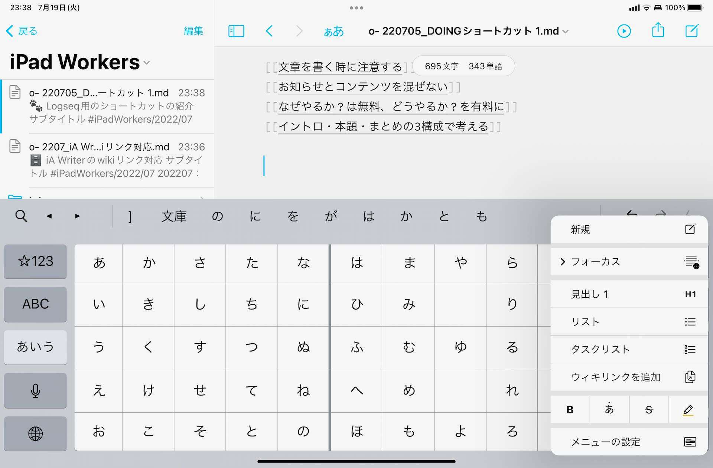713x468 pixels.
Task: Click the 文庫 shortcut toolbar key
Action: click(174, 215)
